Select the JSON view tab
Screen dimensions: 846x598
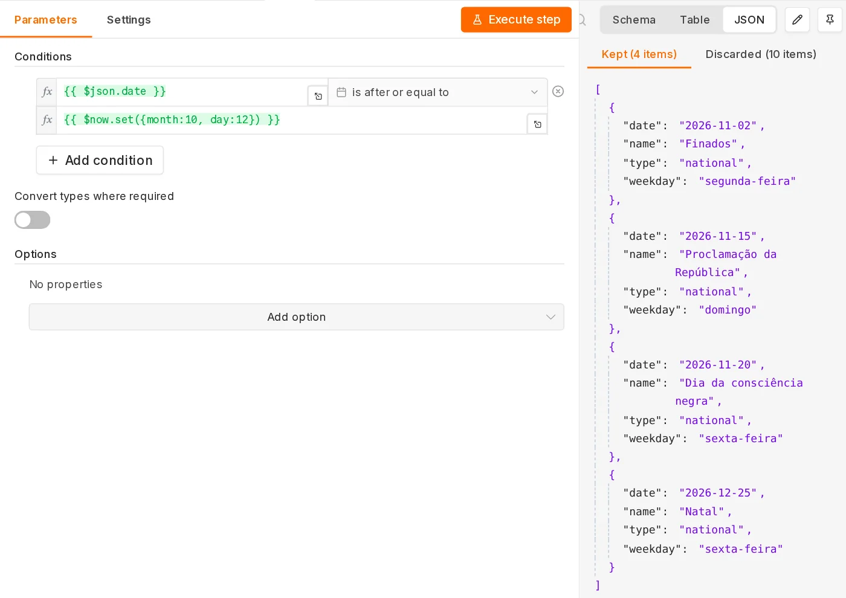click(749, 20)
